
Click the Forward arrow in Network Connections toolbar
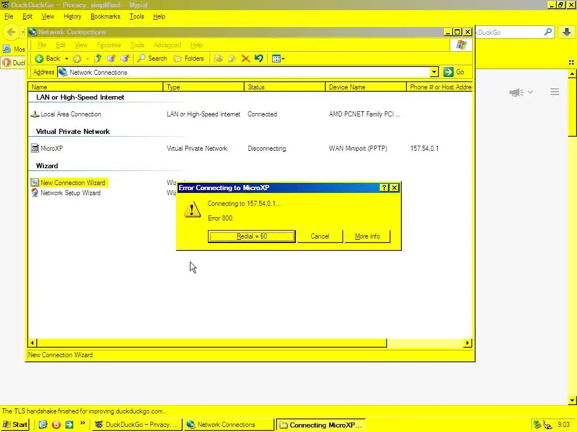77,58
